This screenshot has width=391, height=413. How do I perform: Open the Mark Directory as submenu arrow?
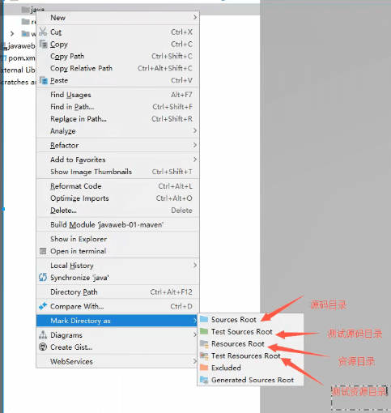(195, 321)
